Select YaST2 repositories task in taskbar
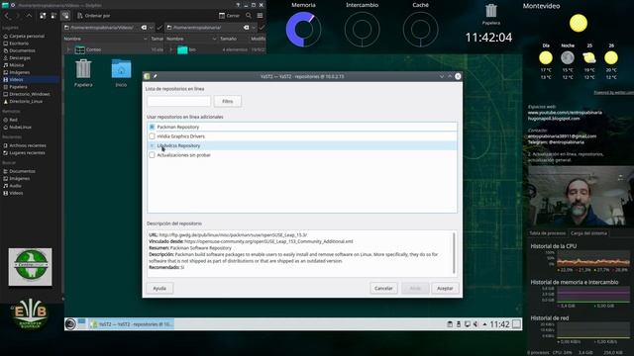 [132, 324]
